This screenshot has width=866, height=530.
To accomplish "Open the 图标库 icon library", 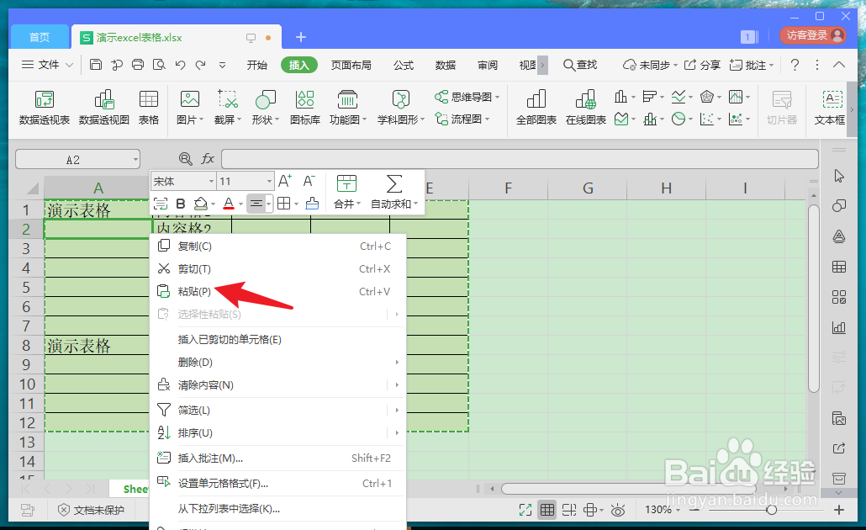I will click(x=305, y=108).
